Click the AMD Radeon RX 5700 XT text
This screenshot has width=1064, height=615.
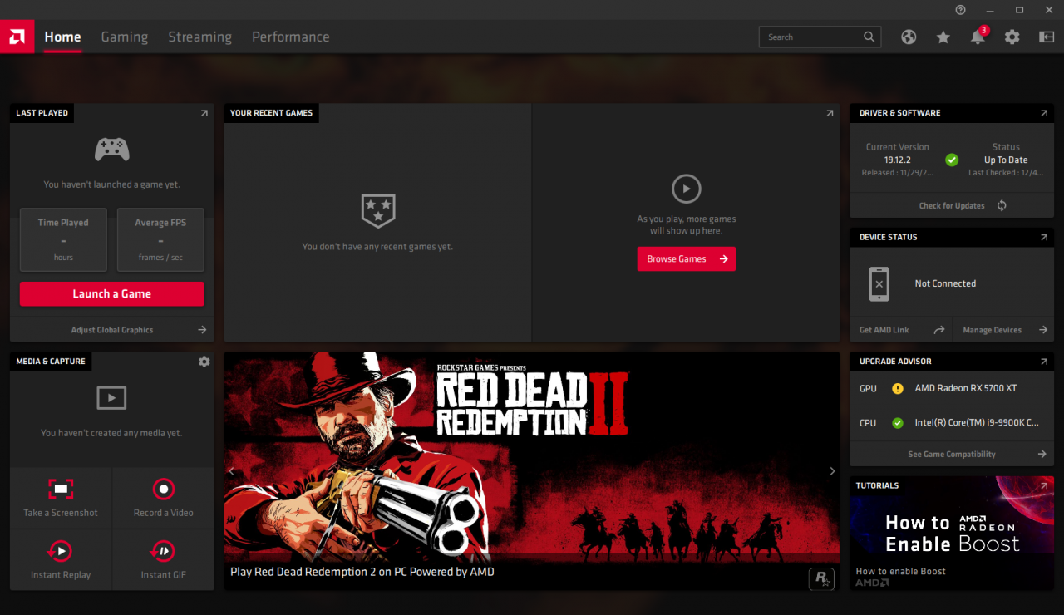(966, 388)
